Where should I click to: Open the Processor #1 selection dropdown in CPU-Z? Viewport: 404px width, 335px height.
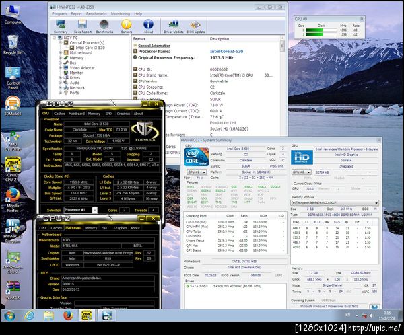coord(81,210)
